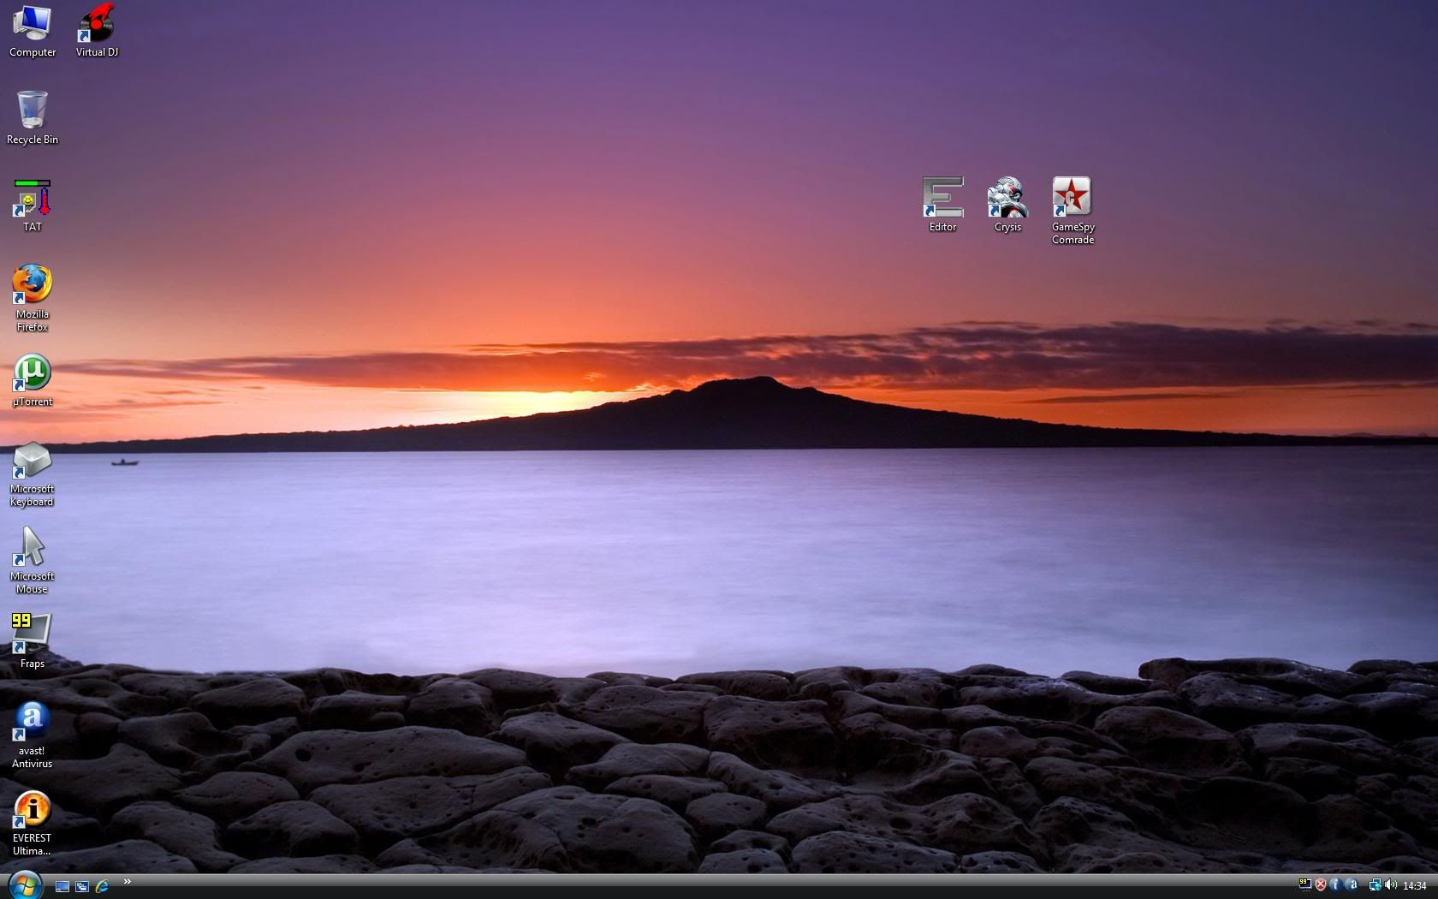Click the avast 'a' tray icon

pos(1352,885)
